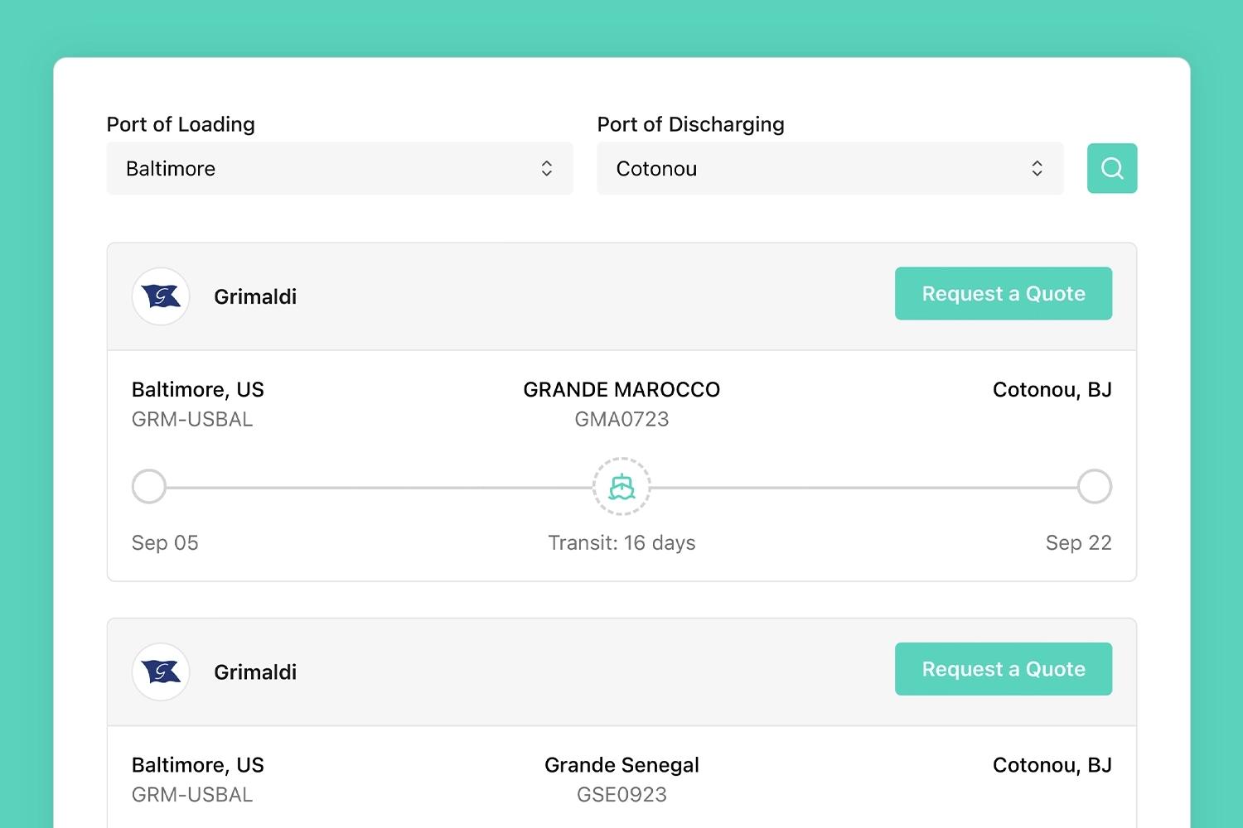Image resolution: width=1243 pixels, height=828 pixels.
Task: Click the Grande Senegal vessel name
Action: [x=621, y=765]
